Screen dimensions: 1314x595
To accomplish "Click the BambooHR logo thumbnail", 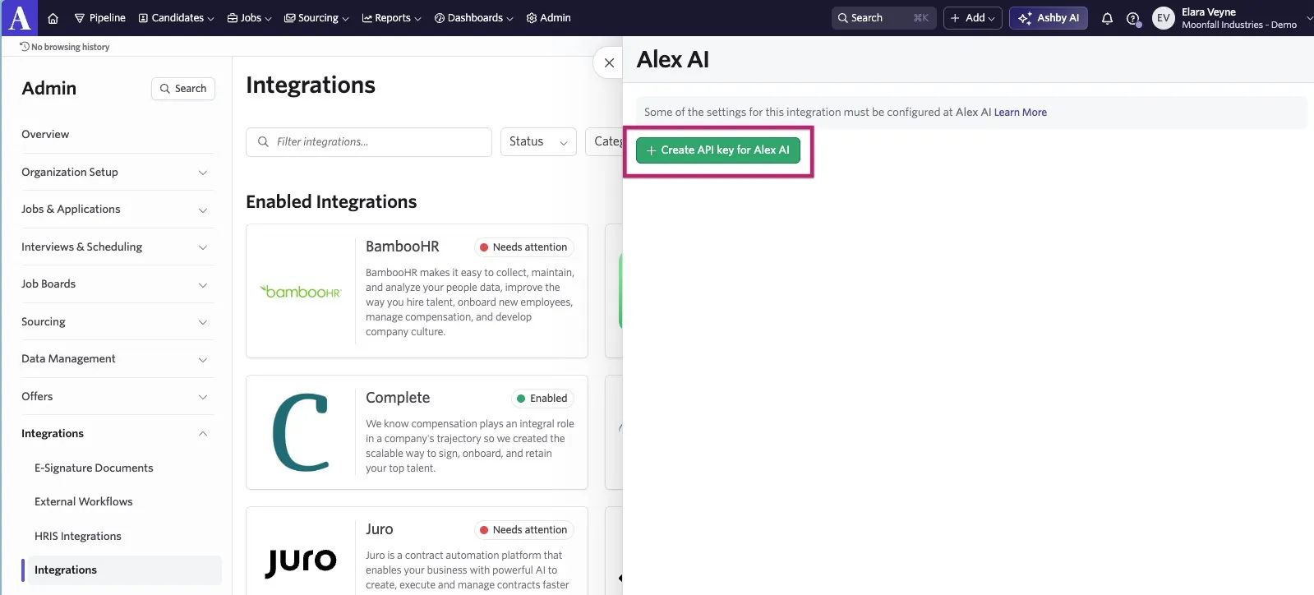I will [301, 292].
